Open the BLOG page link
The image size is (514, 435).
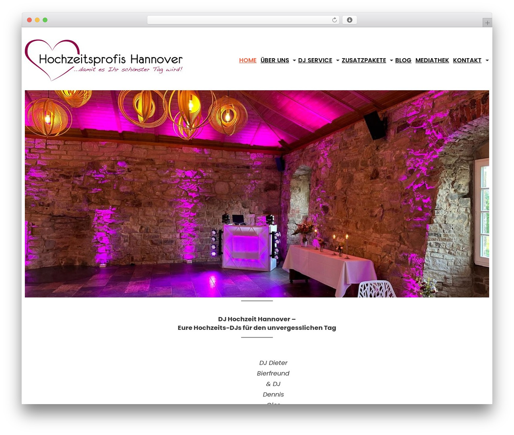403,60
